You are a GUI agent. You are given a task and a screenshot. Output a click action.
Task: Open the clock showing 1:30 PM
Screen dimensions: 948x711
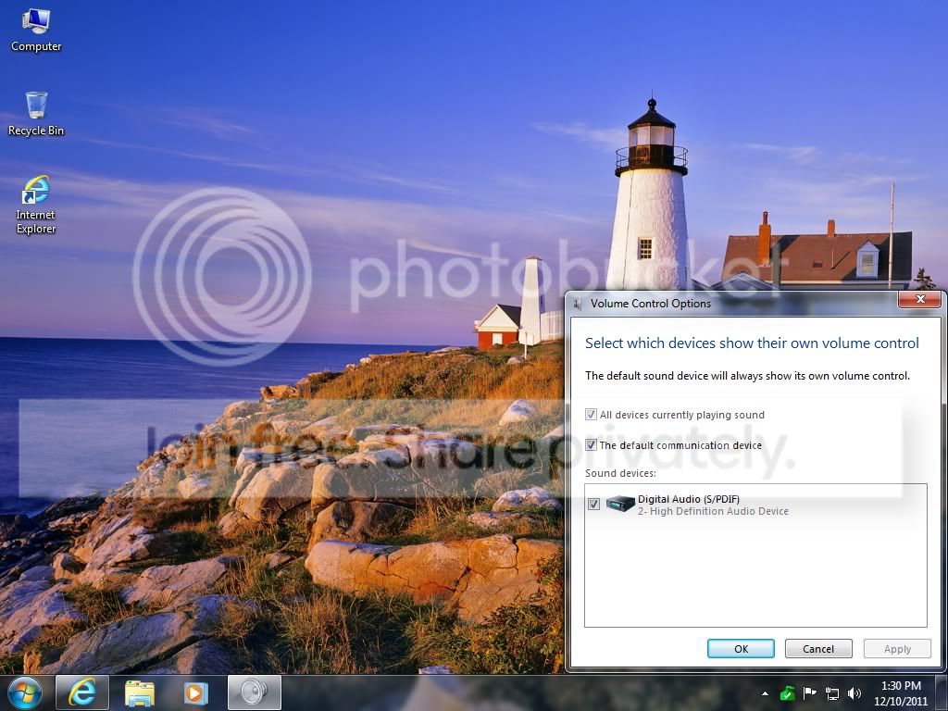901,693
